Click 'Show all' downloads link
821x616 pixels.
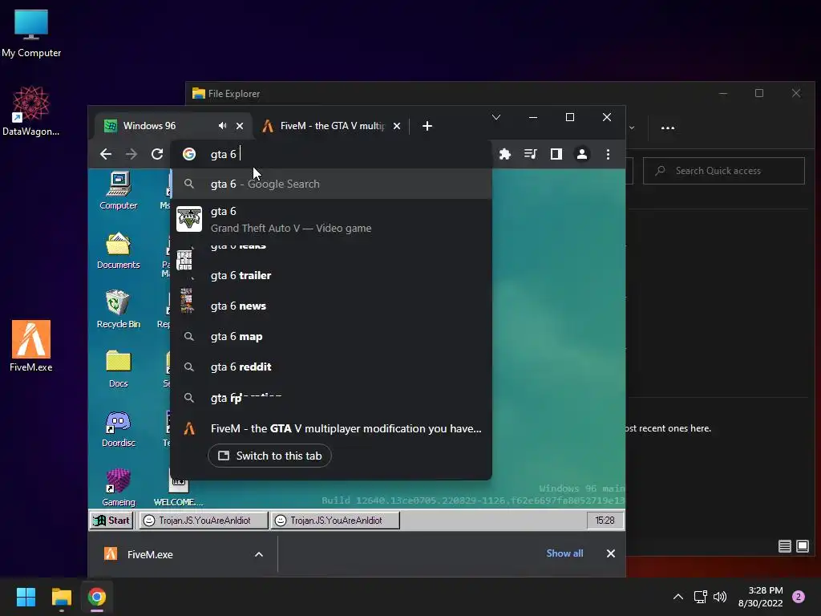pos(564,553)
